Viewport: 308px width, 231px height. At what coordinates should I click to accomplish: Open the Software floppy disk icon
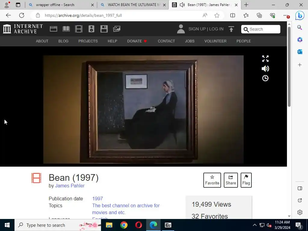click(104, 29)
